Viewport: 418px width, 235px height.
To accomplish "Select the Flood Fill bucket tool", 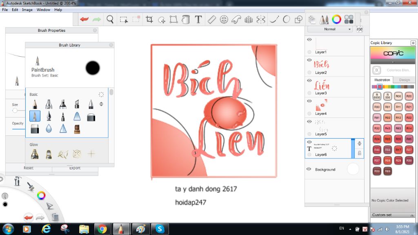I will pyautogui.click(x=186, y=20).
